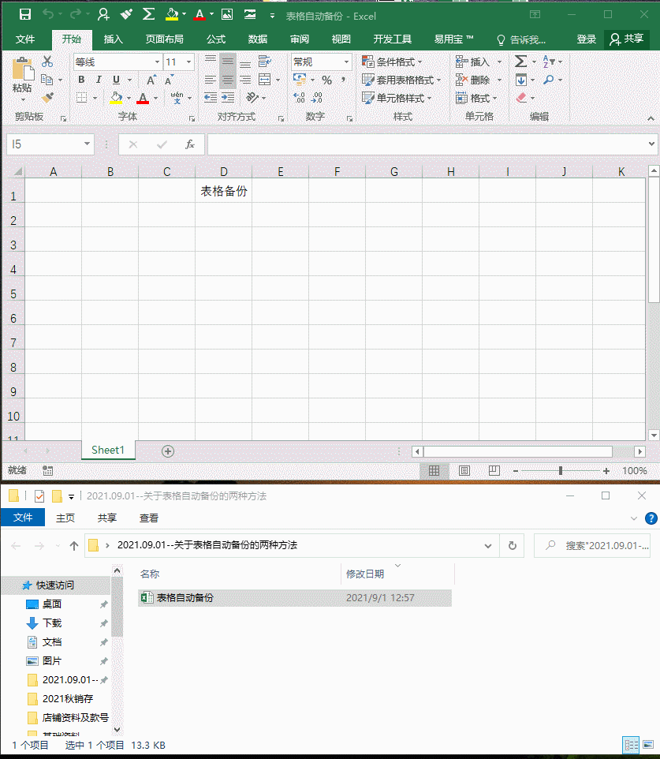Click the Explorer search box
Screen dimensions: 660x759
click(591, 545)
